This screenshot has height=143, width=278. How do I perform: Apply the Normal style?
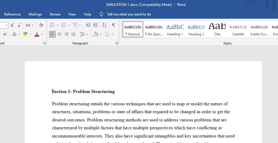click(133, 30)
